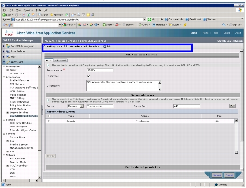Collapse the Configure sidebar section
Screen dimensions: 246x188
[x=4, y=62]
